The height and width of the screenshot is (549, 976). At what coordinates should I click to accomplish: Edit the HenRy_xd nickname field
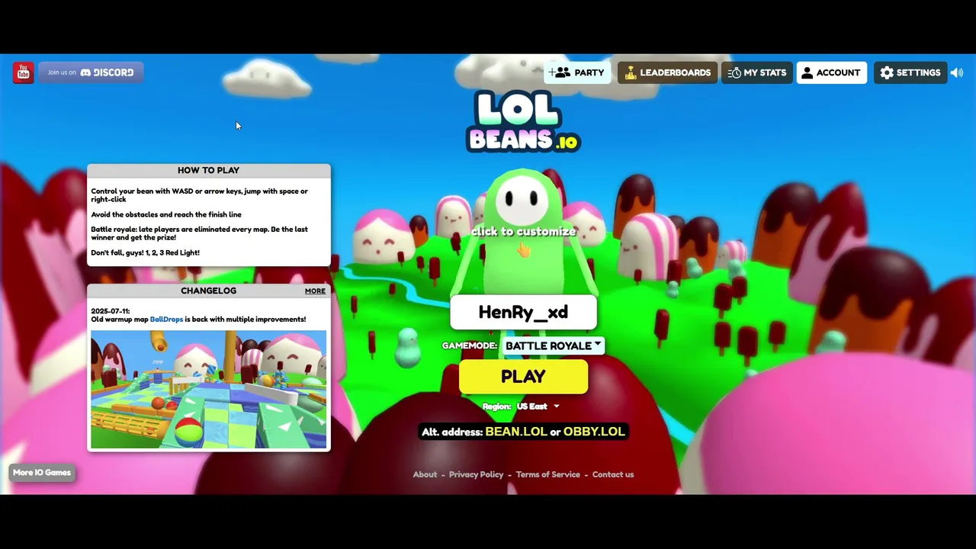(523, 313)
